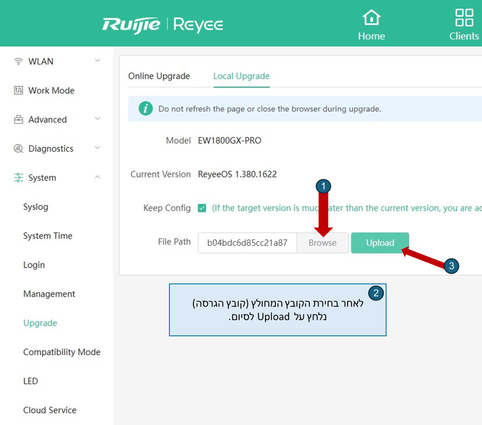Select the Local Upgrade tab

pos(241,76)
